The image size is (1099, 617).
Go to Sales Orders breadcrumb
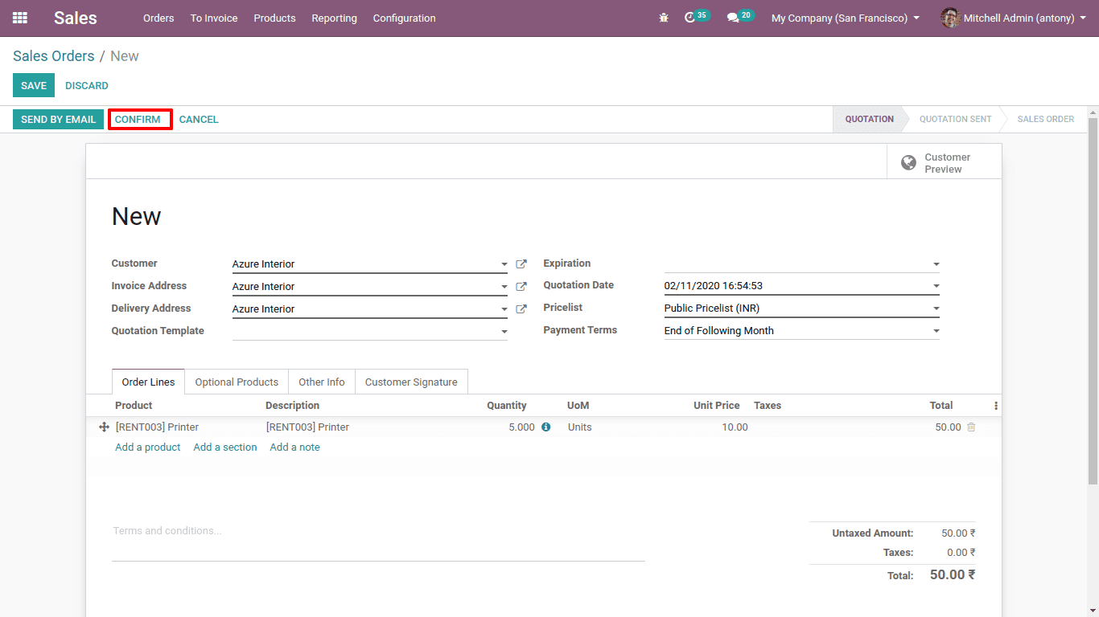(x=54, y=56)
